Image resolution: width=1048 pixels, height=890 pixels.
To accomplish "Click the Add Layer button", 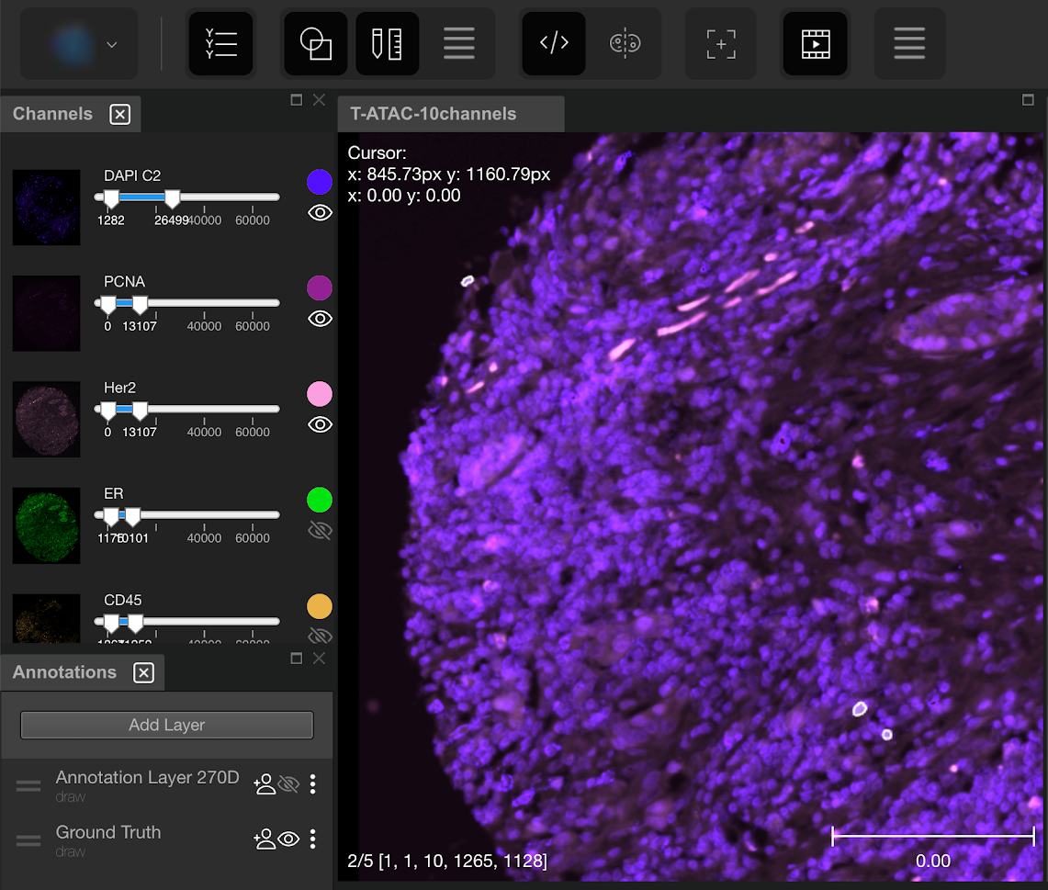I will pyautogui.click(x=167, y=725).
